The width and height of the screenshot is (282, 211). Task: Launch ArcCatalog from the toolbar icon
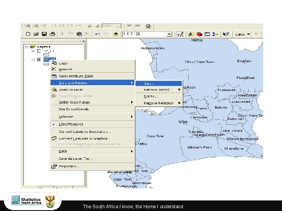(191, 34)
